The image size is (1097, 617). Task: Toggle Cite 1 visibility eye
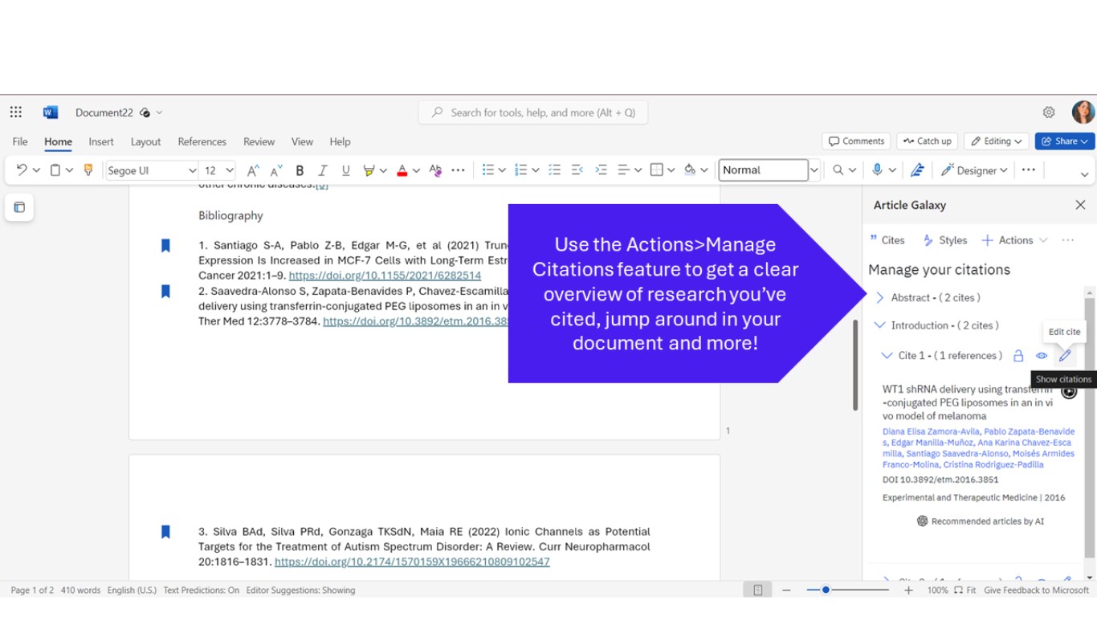[1042, 356]
